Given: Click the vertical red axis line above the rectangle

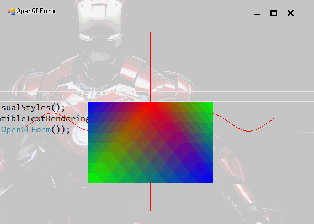Looking at the screenshot, I should [x=151, y=67].
